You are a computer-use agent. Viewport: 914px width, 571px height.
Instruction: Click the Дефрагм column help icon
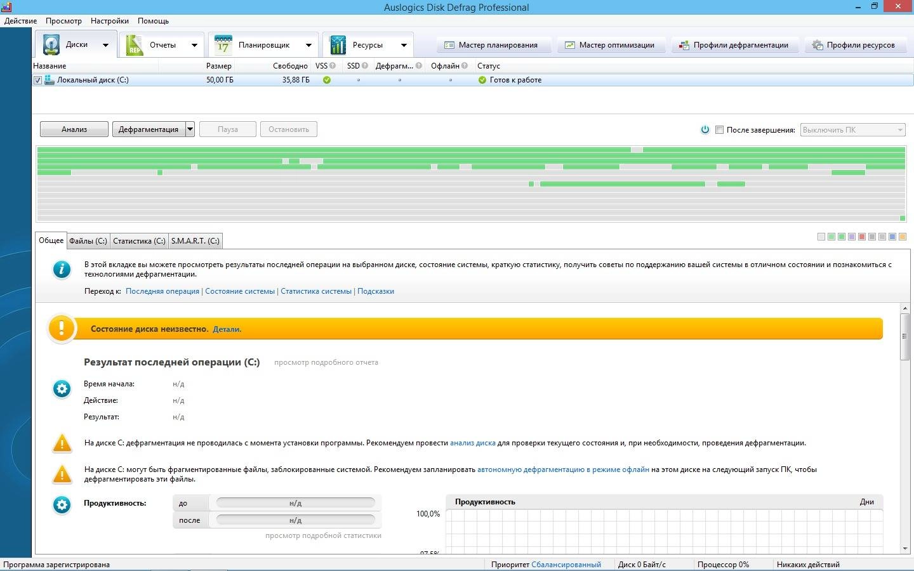pos(419,65)
